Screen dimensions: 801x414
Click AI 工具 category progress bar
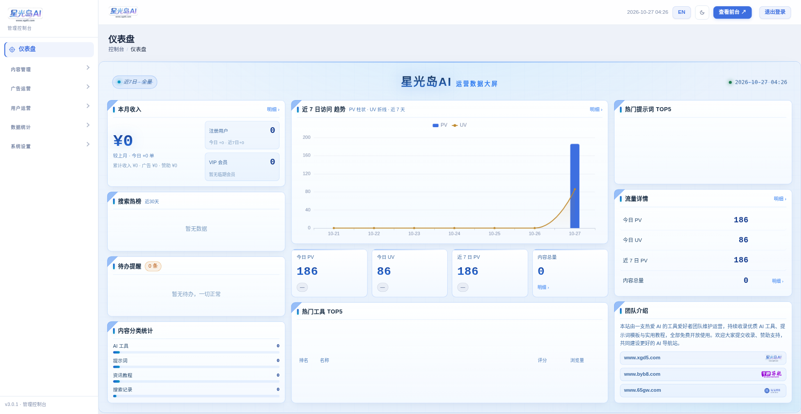coord(196,352)
